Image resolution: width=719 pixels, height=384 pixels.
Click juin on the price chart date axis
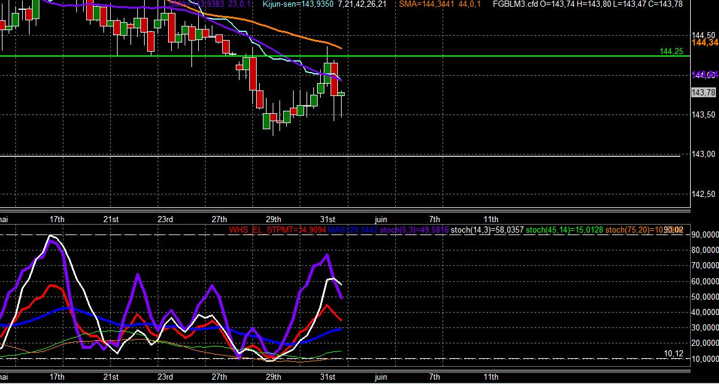(x=380, y=219)
